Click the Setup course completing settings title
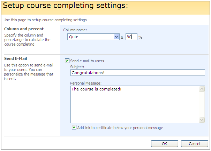The height and width of the screenshot is (151, 211). (66, 6)
